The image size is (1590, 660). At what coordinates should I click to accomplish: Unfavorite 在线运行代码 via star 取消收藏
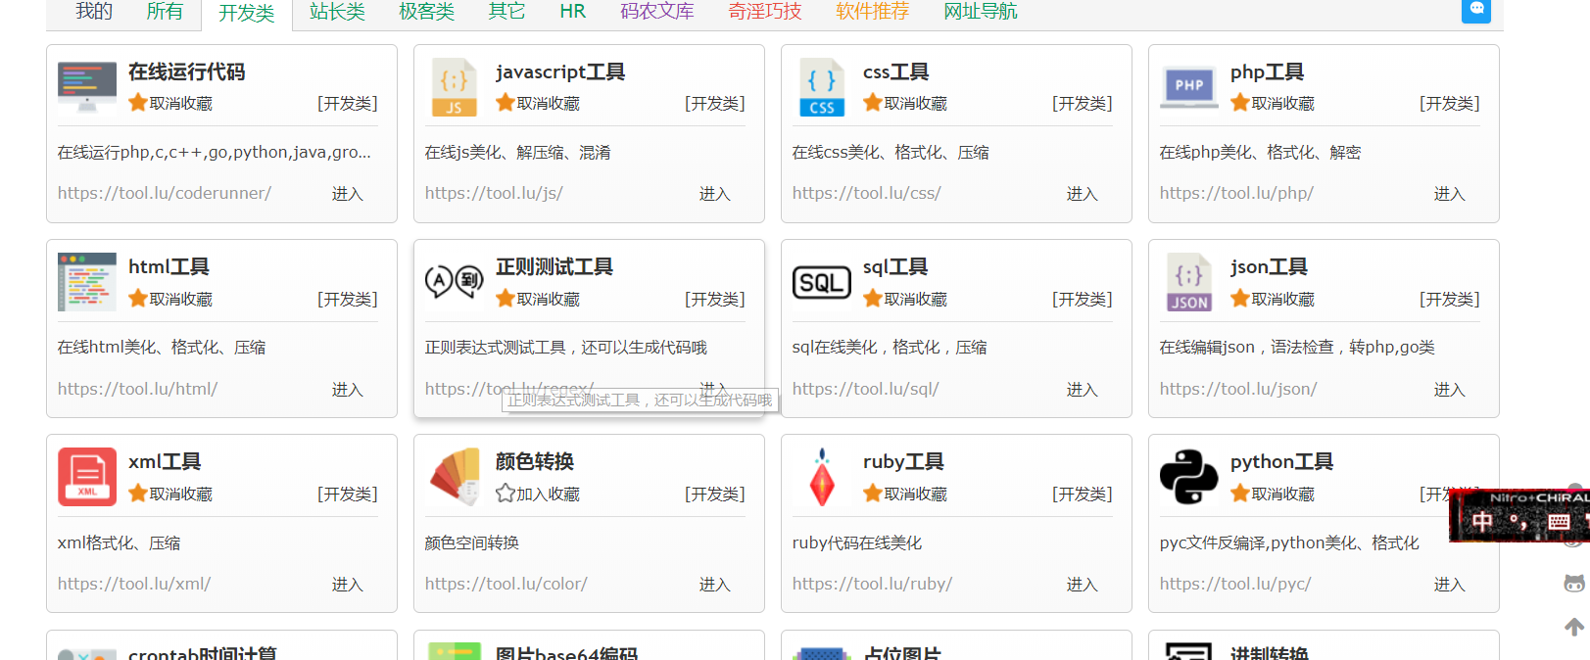point(170,103)
